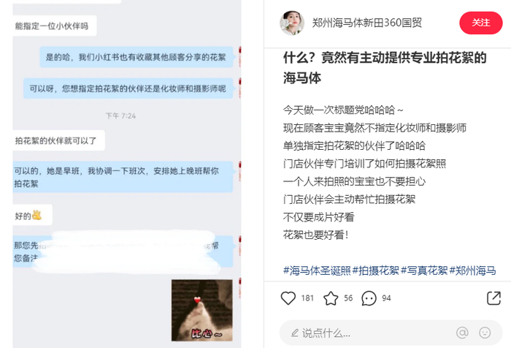Open emoji picker smiley icon

485,333
